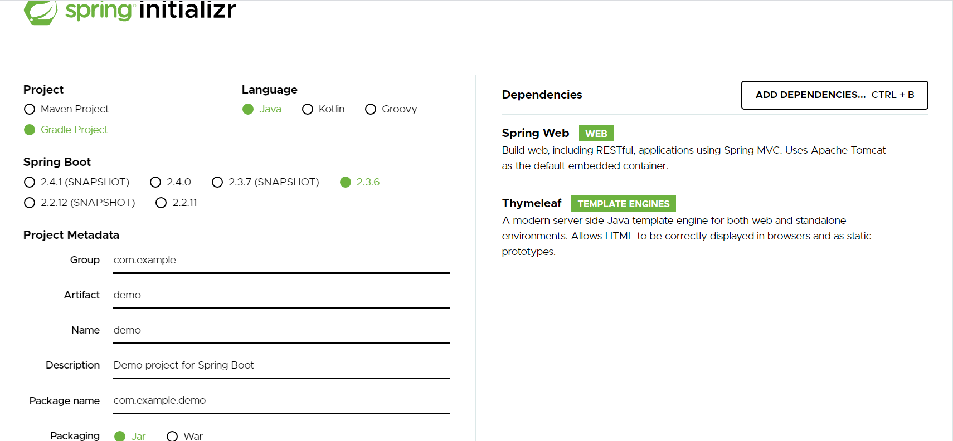The height and width of the screenshot is (441, 953).
Task: Select Spring Boot version 2.4.0
Action: [155, 182]
